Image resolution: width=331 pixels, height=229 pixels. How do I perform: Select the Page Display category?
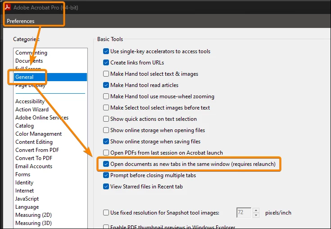click(30, 85)
